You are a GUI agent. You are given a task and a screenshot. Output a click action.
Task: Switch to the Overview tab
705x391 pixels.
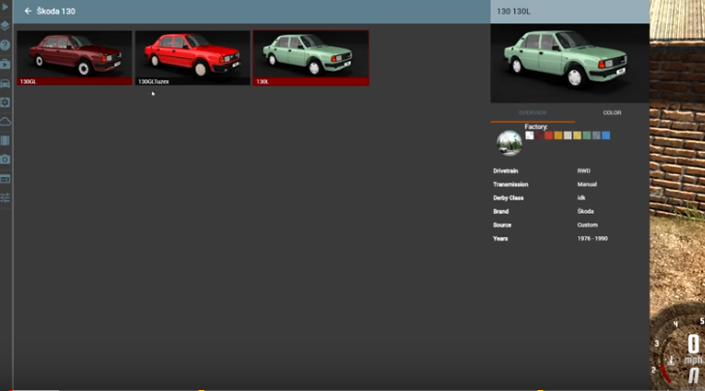tap(533, 113)
